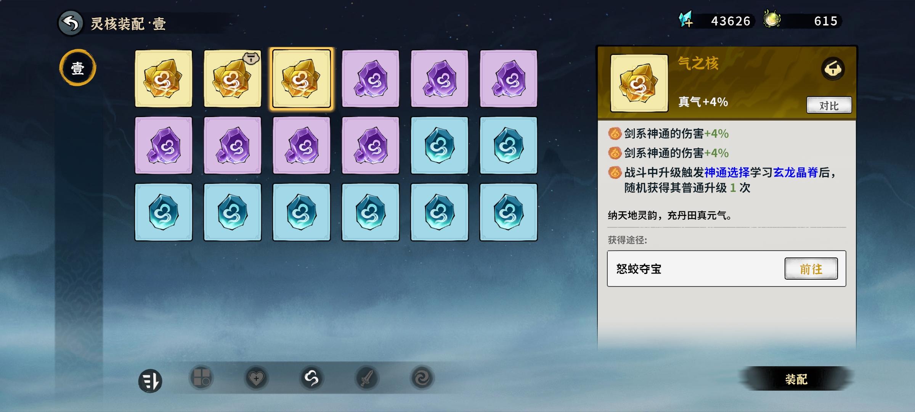Filter cores by spiral vortex icon
The height and width of the screenshot is (412, 915).
422,378
